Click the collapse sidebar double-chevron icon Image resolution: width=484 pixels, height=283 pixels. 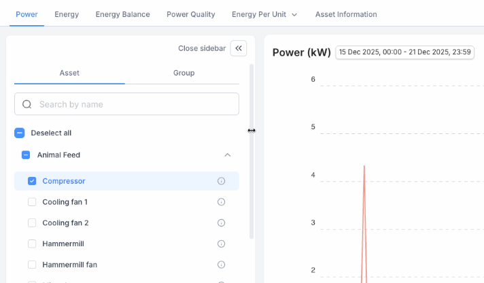coord(239,48)
